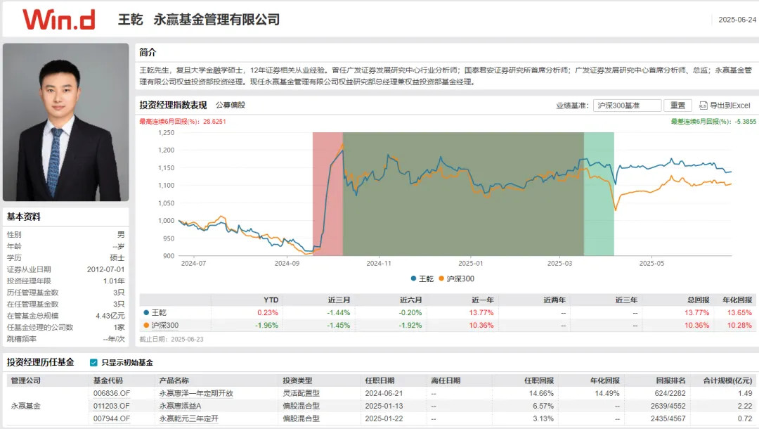Click the 重置 reset button
759x429 pixels.
point(677,105)
